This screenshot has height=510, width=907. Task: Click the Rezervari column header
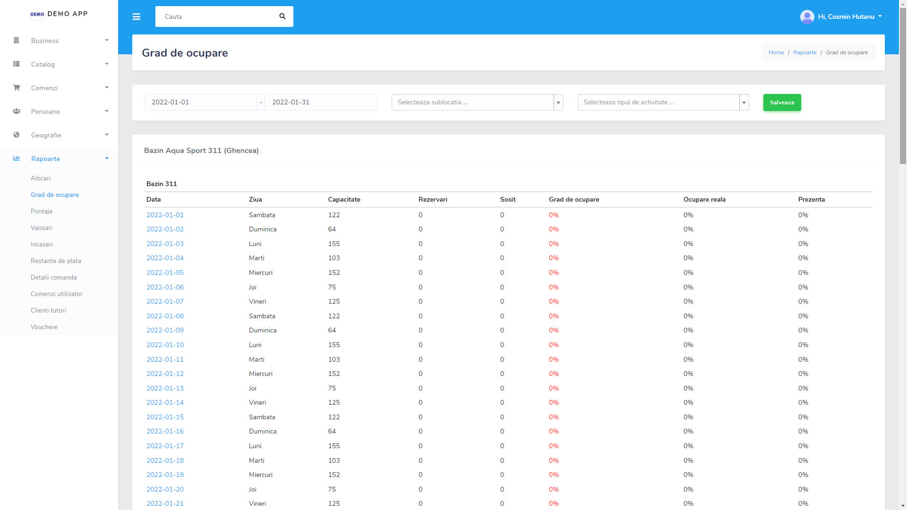433,199
